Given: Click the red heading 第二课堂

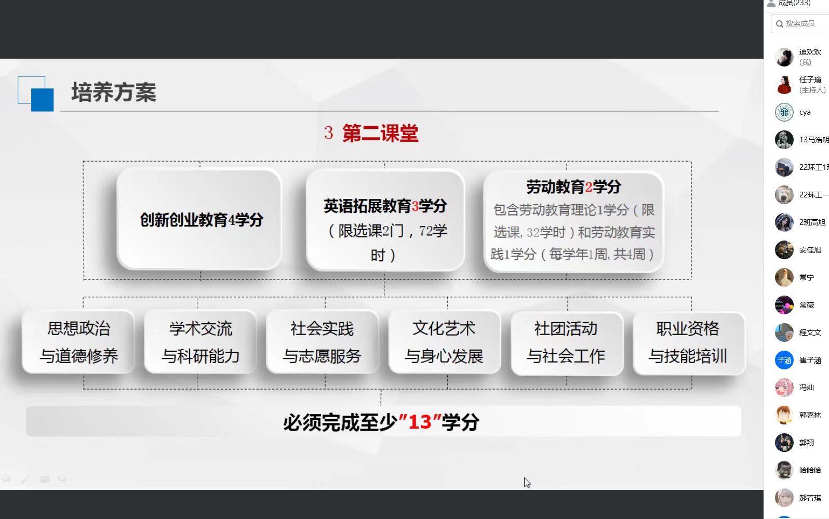Looking at the screenshot, I should pyautogui.click(x=380, y=134).
